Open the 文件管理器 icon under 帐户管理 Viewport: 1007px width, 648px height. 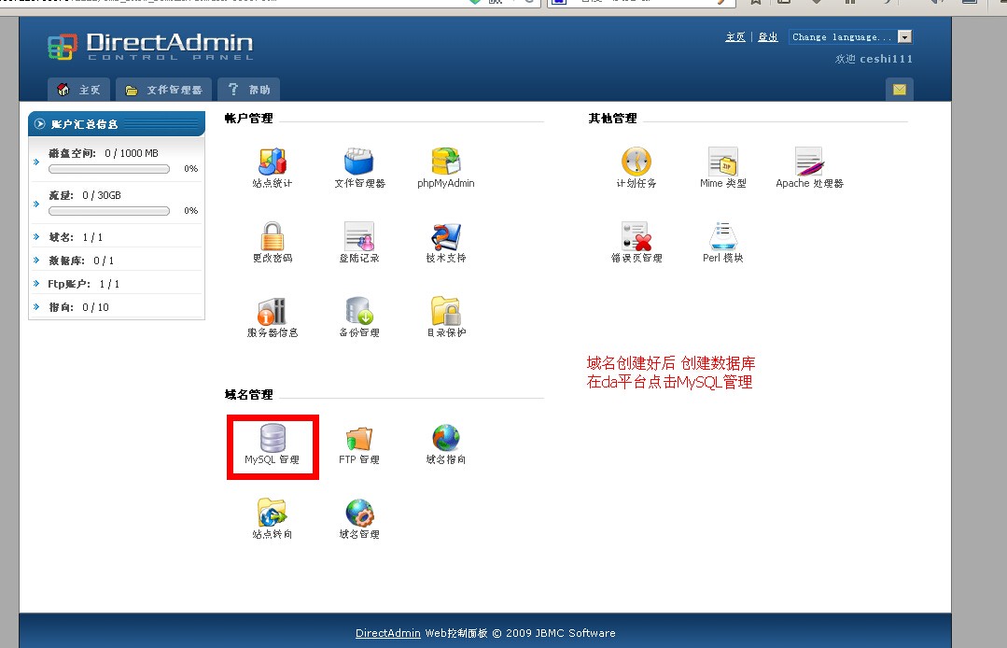pos(359,162)
